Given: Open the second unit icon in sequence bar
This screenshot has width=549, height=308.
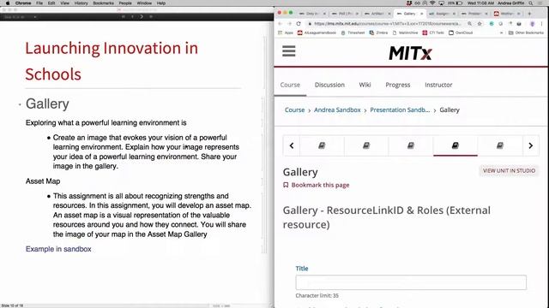Looking at the screenshot, I should [366, 145].
